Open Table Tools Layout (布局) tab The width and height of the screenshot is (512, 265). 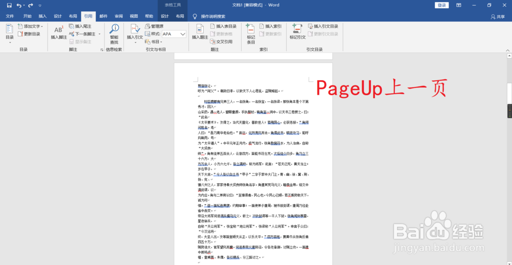[180, 16]
